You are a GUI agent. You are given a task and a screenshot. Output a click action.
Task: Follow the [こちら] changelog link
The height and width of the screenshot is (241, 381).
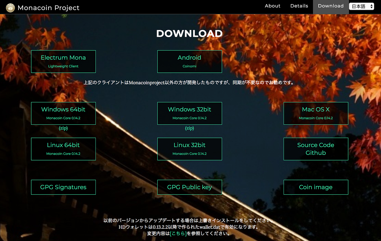pos(178,233)
